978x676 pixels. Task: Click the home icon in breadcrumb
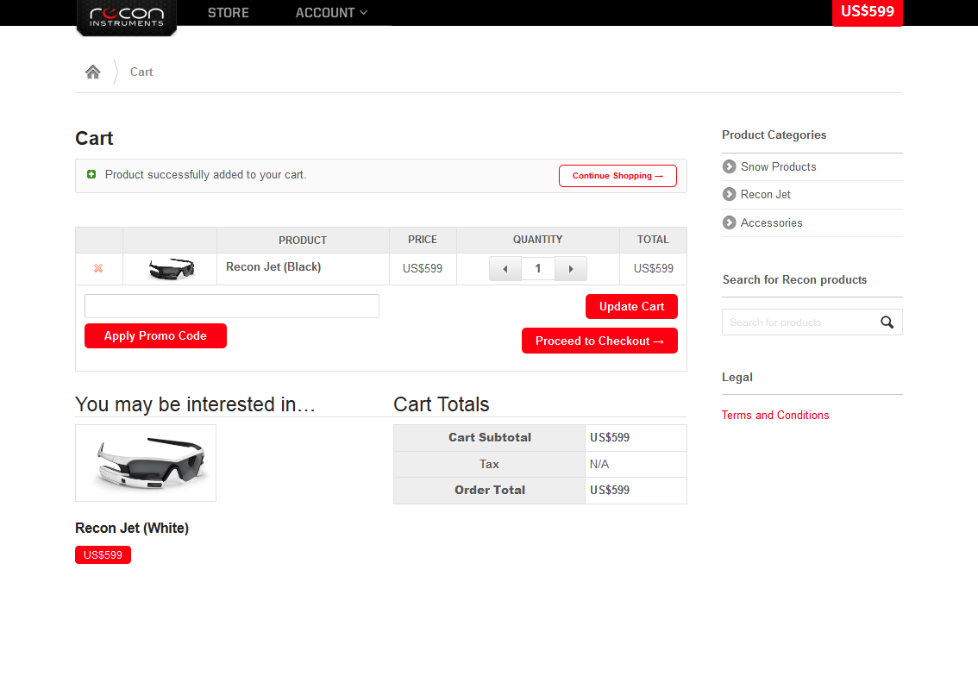coord(93,72)
